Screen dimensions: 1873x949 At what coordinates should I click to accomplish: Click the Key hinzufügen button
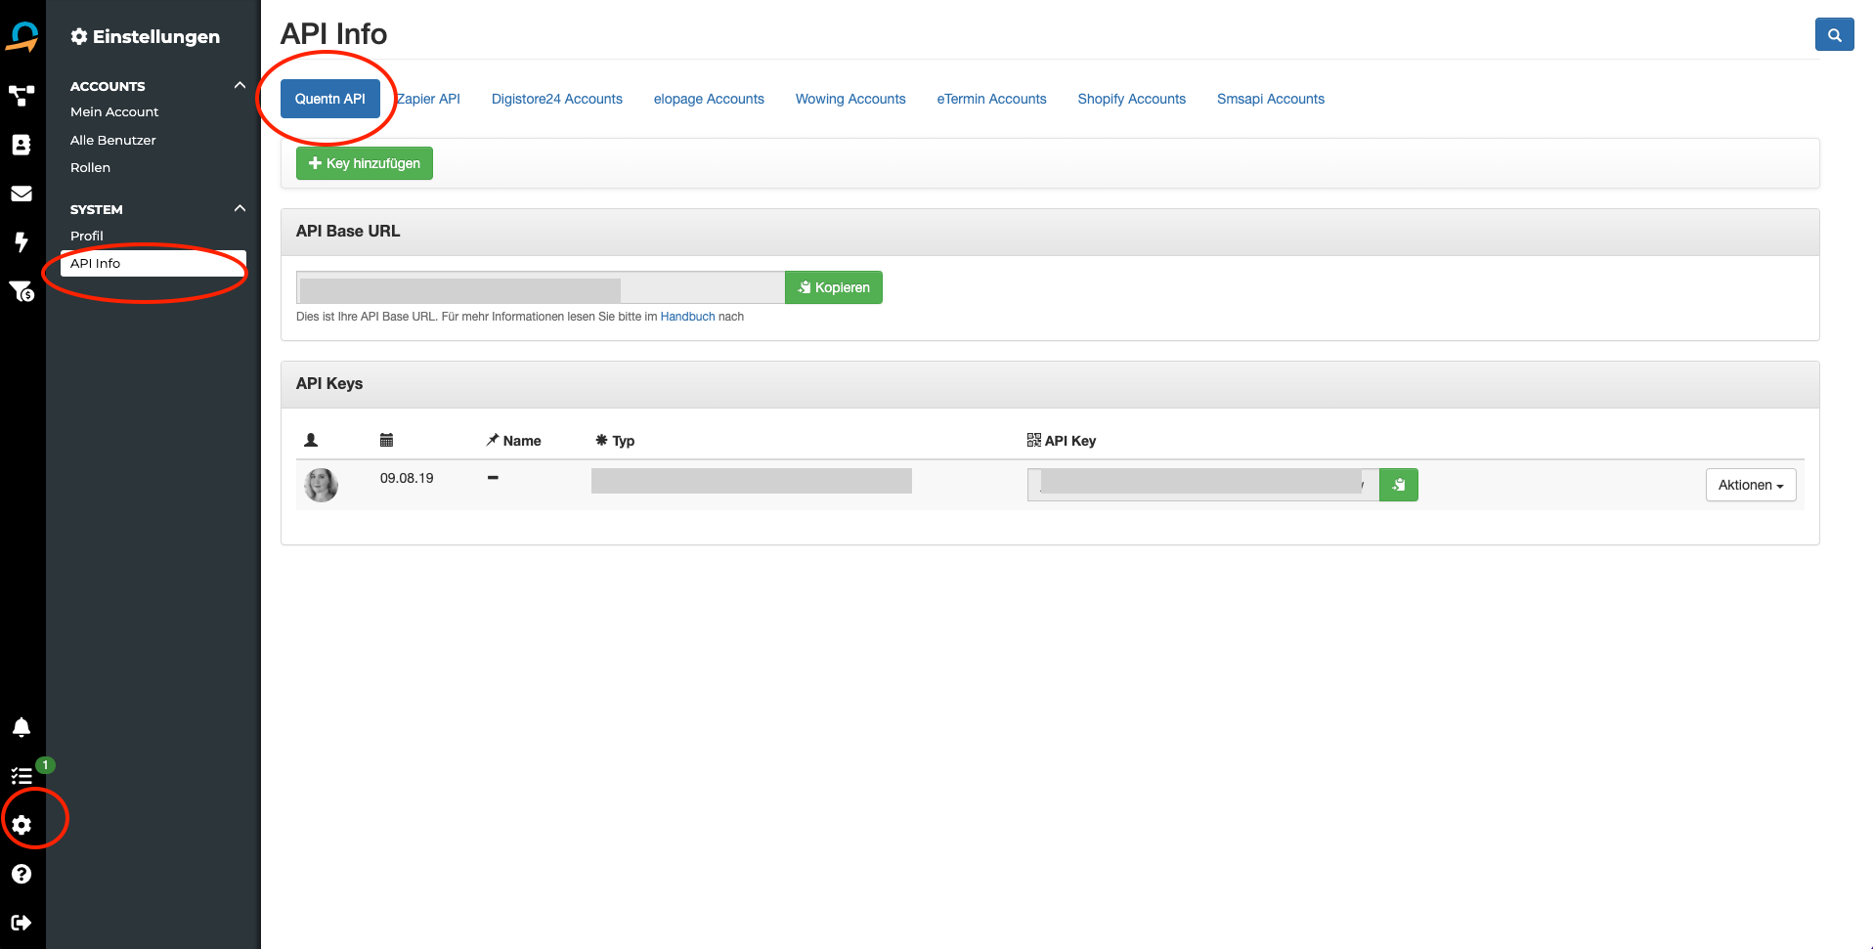coord(364,163)
